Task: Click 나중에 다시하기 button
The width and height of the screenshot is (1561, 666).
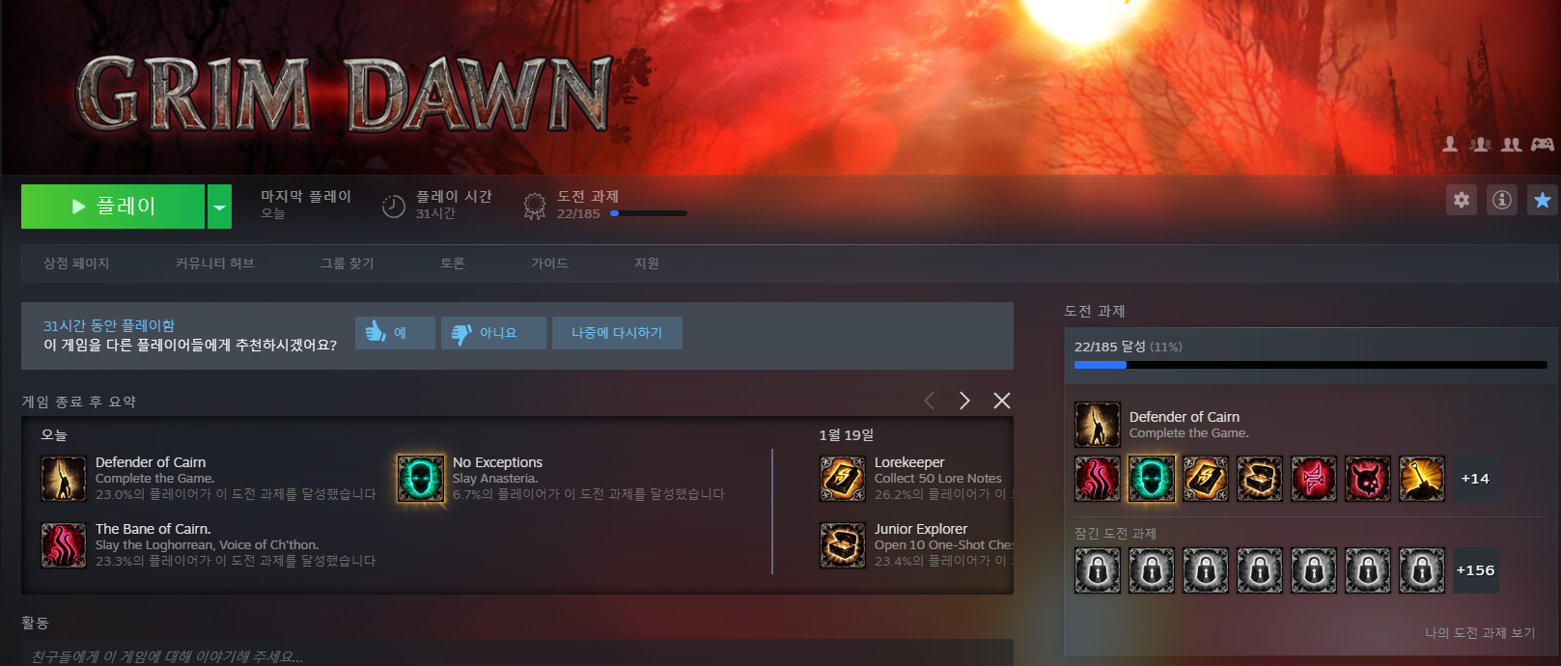Action: [617, 333]
